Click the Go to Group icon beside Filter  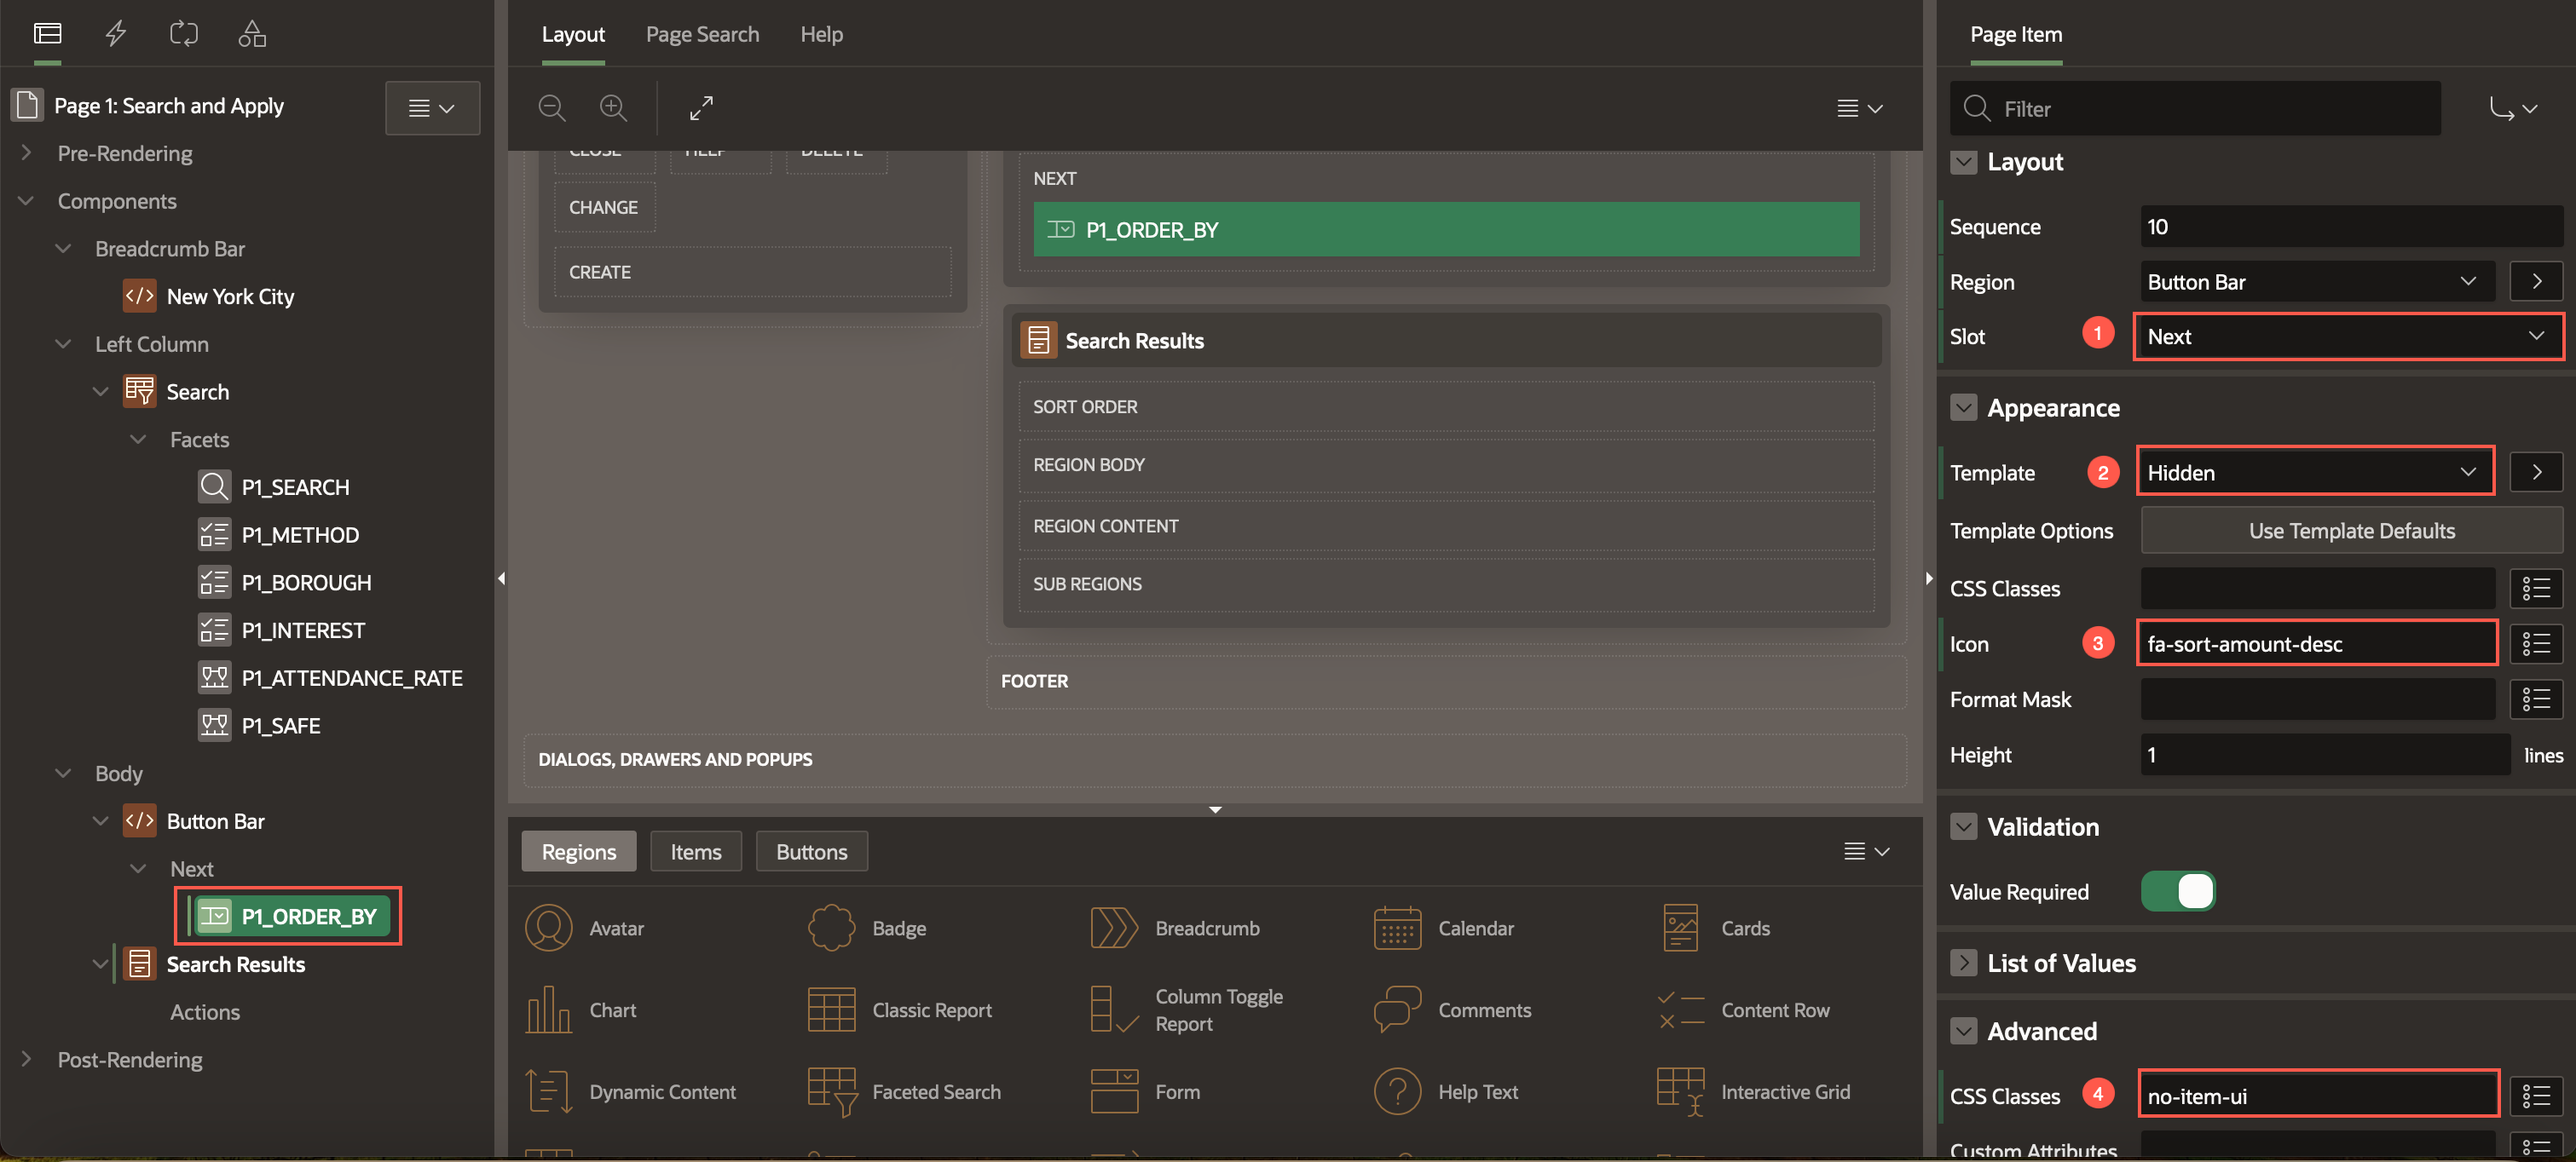tap(2512, 108)
